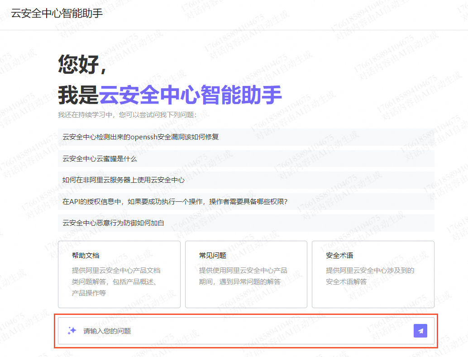The width and height of the screenshot is (468, 357).
Task: Select 云安全中心恶意行为防御如何加白 question
Action: [x=246, y=223]
